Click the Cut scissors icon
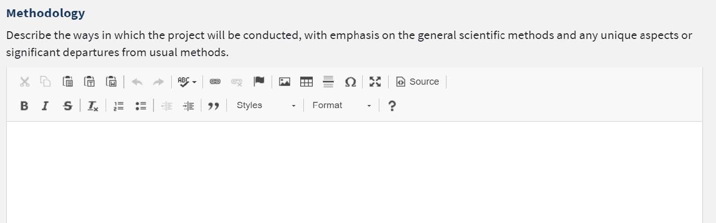Image resolution: width=716 pixels, height=223 pixels. (24, 82)
